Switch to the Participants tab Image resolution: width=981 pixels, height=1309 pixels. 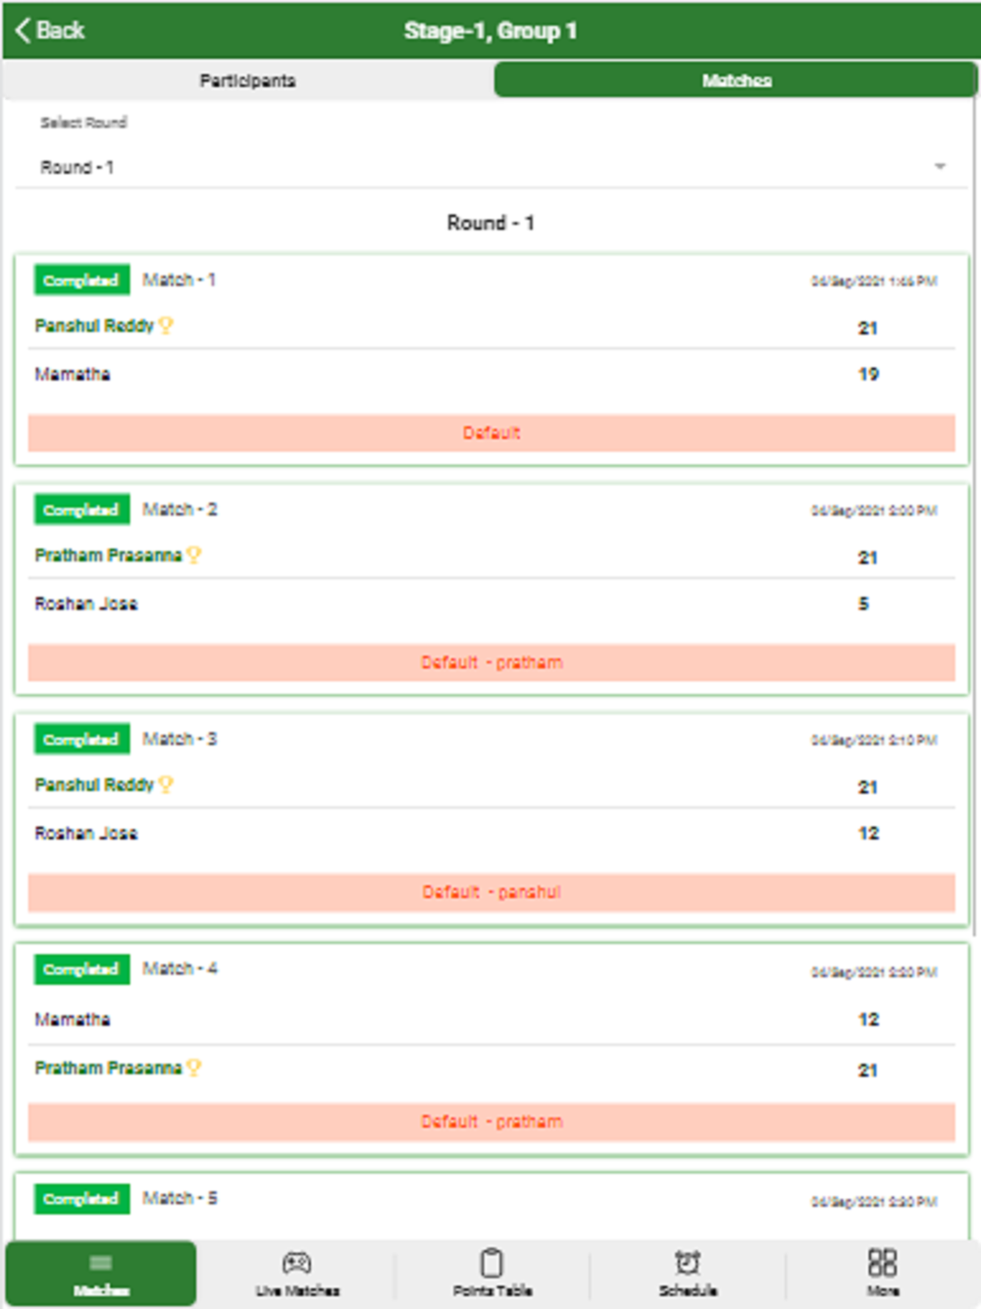pos(247,80)
